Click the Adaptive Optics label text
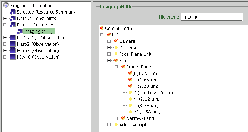 135,125
